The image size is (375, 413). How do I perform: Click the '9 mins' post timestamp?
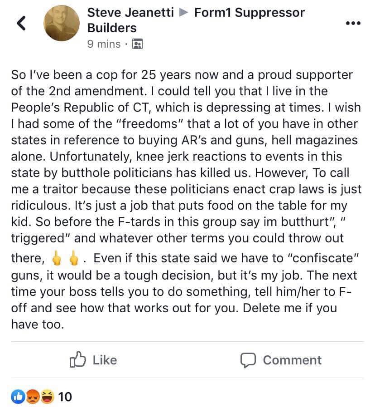click(104, 44)
